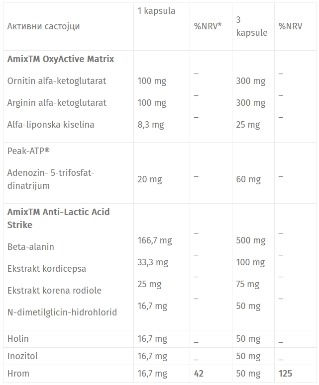Select the "Beta-alanin" ingredient
The width and height of the screenshot is (319, 385).
tap(31, 247)
